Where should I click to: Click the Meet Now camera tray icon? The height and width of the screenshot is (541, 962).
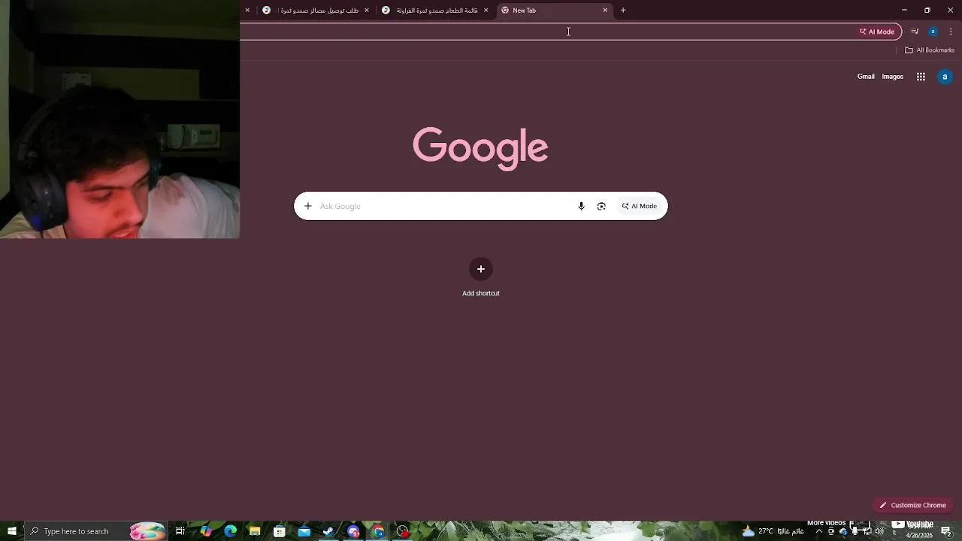tap(831, 531)
